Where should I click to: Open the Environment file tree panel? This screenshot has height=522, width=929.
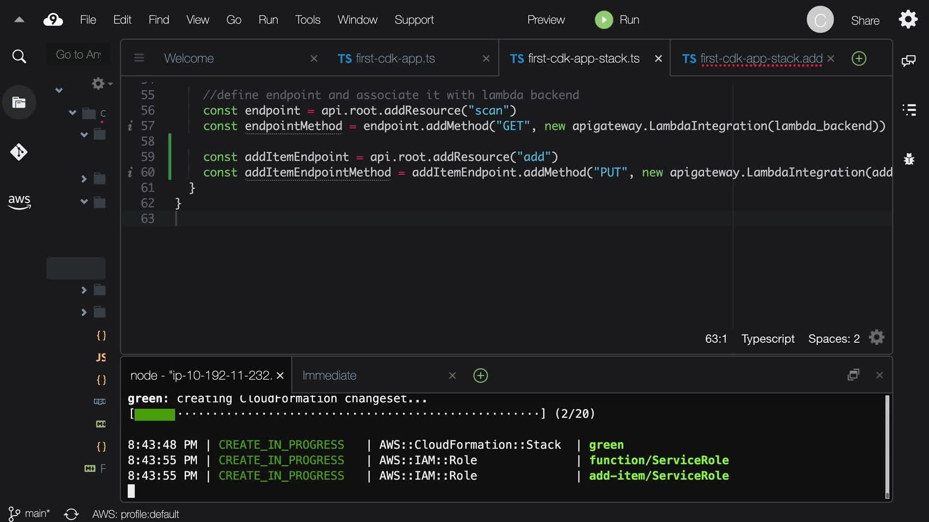(x=19, y=102)
